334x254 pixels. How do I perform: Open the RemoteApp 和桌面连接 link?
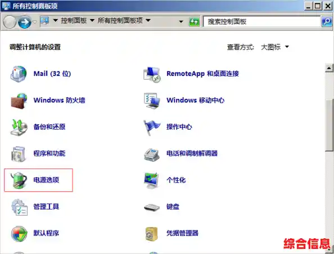point(202,74)
